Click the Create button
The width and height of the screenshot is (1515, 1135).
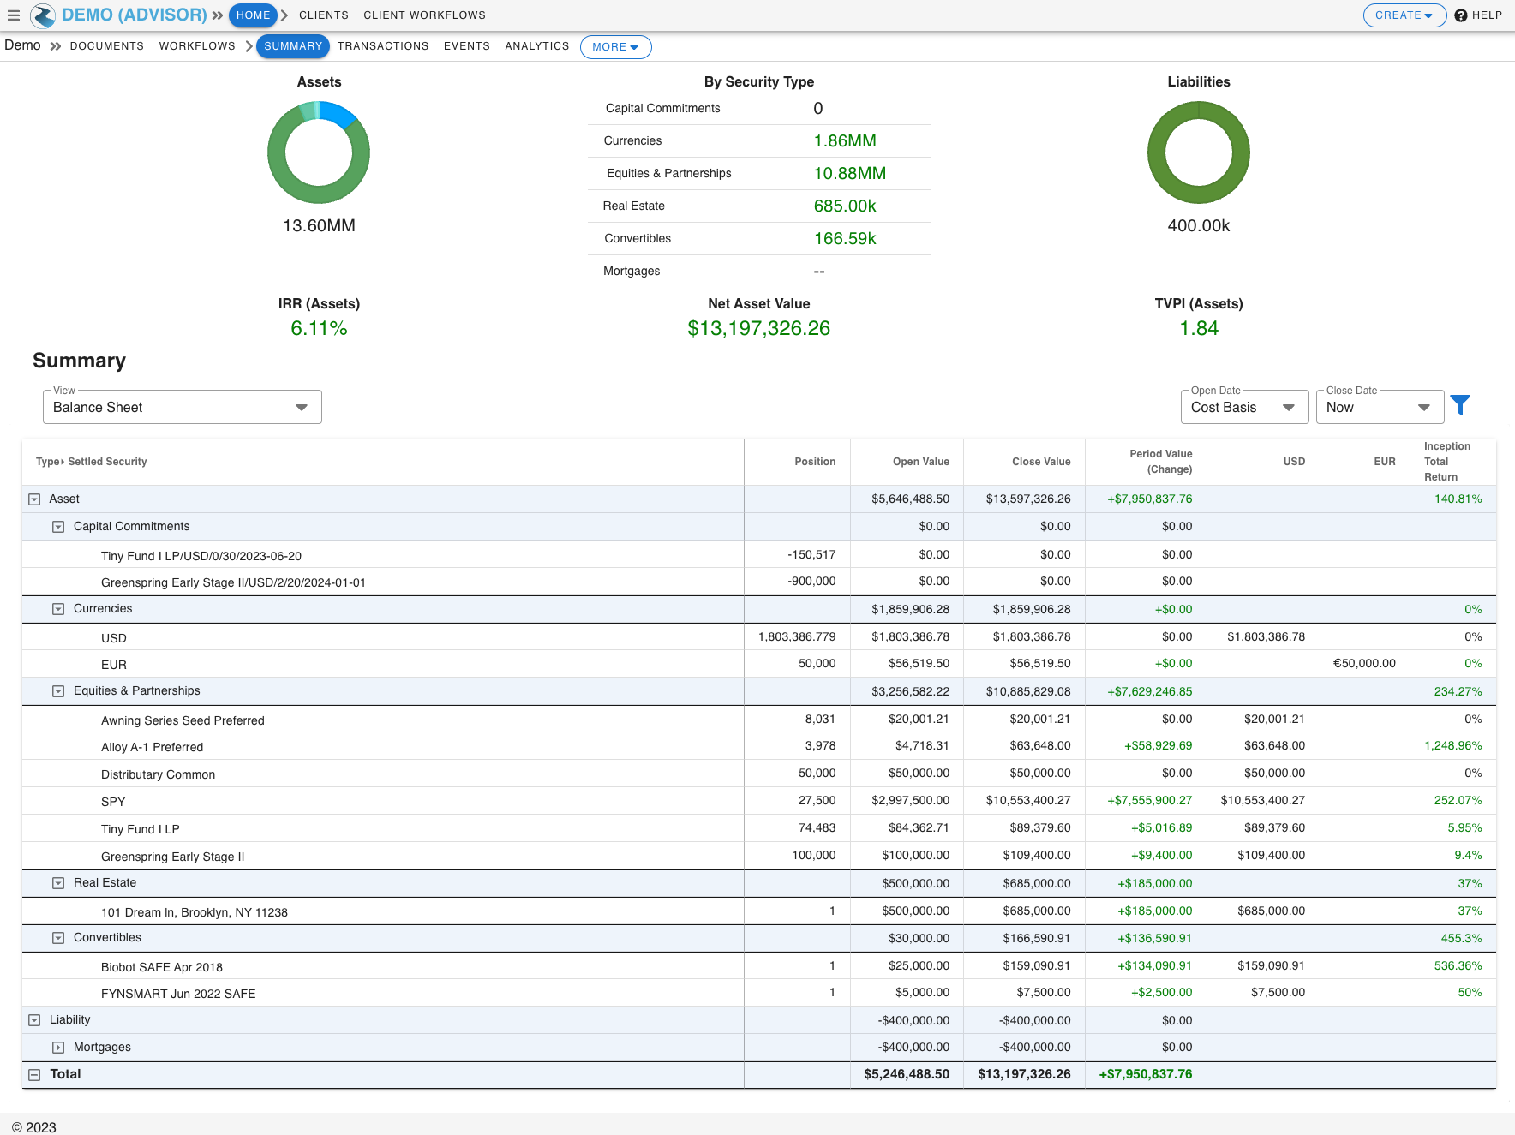point(1404,15)
